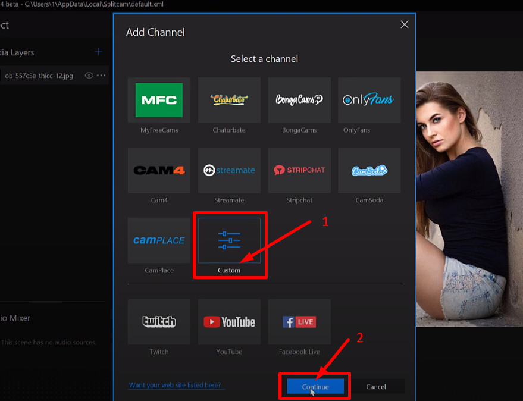
Task: Click the 'MyFreeCams' caption text
Action: coord(159,130)
